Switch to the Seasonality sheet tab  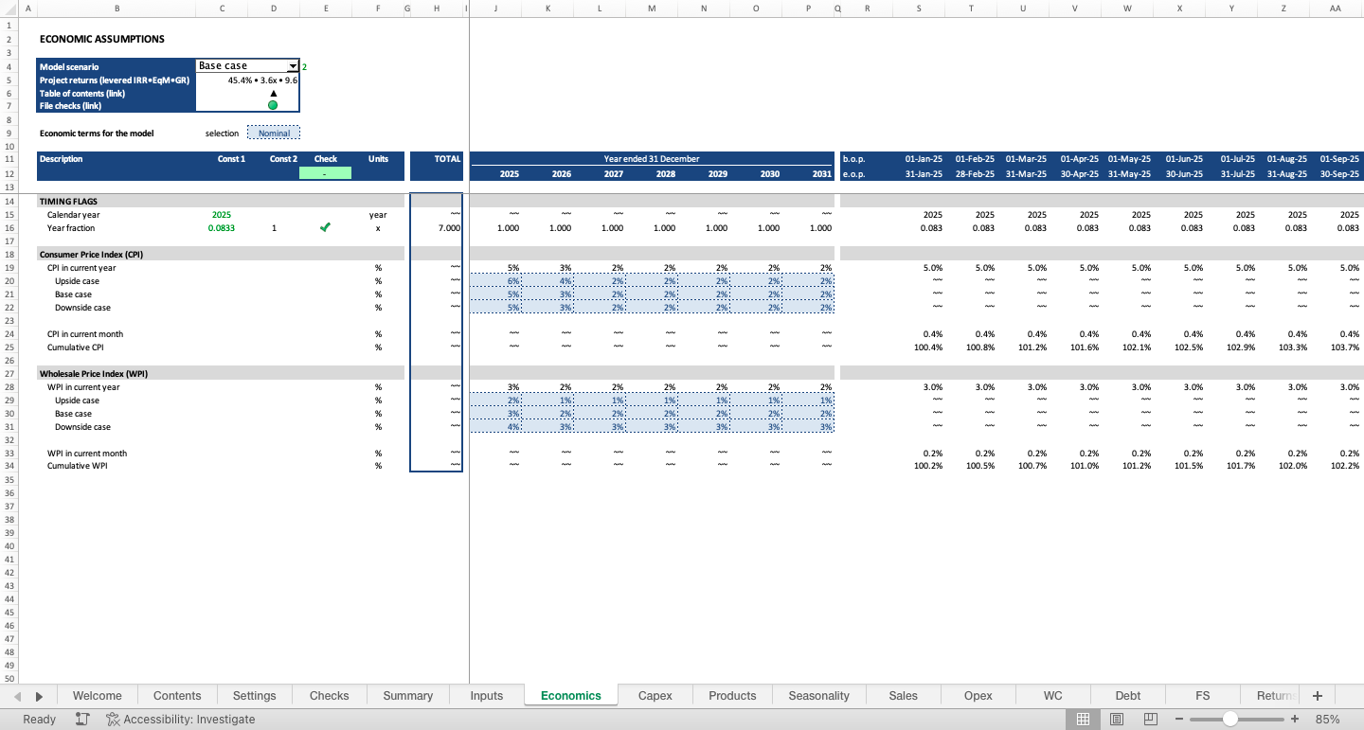coord(819,695)
